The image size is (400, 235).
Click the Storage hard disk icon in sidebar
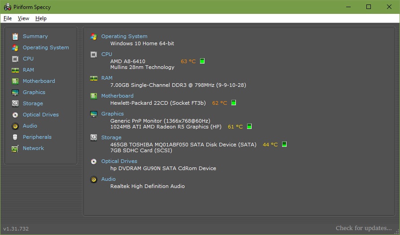tap(15, 104)
